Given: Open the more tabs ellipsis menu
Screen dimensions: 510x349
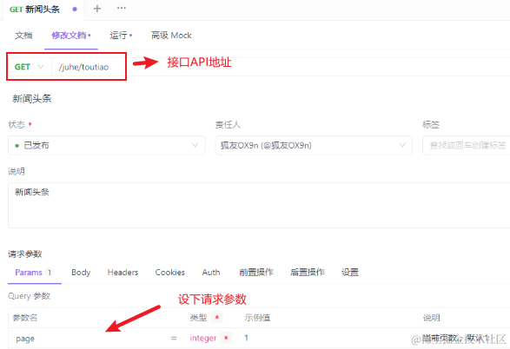Looking at the screenshot, I should click(122, 8).
